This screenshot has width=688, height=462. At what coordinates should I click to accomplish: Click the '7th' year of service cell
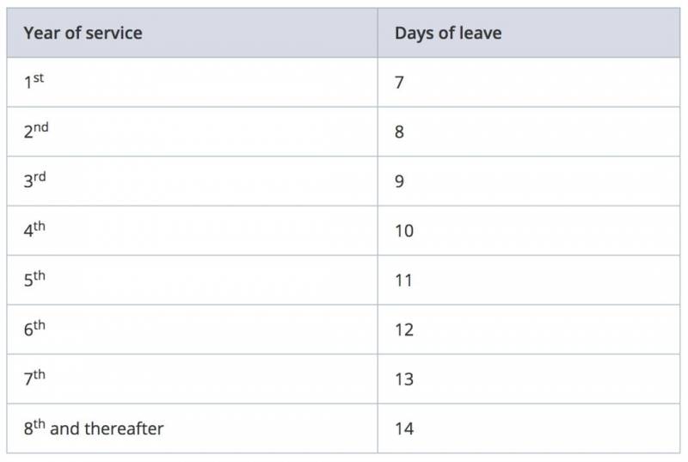point(34,379)
